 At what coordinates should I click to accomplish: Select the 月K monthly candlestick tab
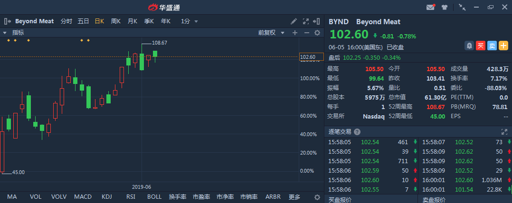click(132, 21)
